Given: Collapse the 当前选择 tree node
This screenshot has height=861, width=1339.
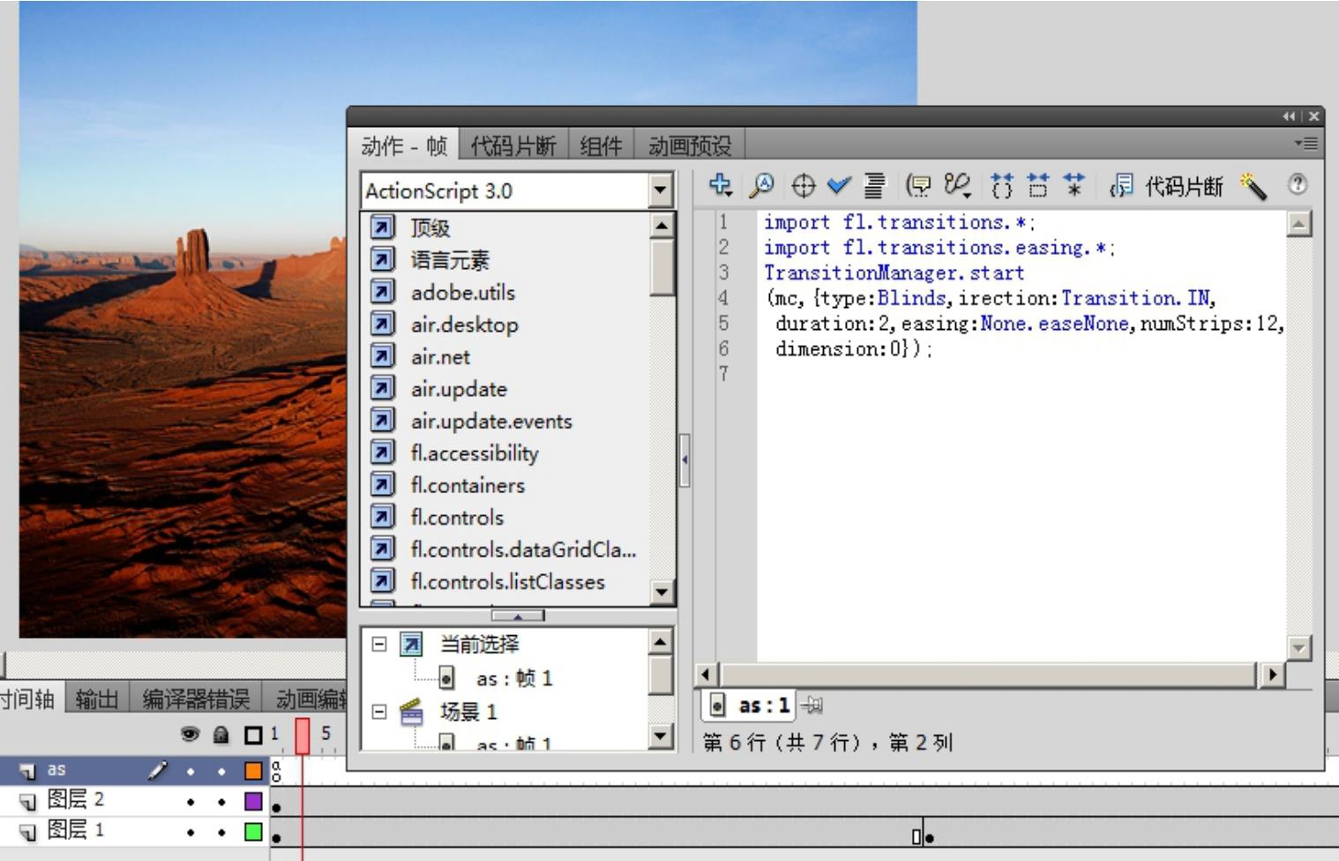Looking at the screenshot, I should coord(379,644).
